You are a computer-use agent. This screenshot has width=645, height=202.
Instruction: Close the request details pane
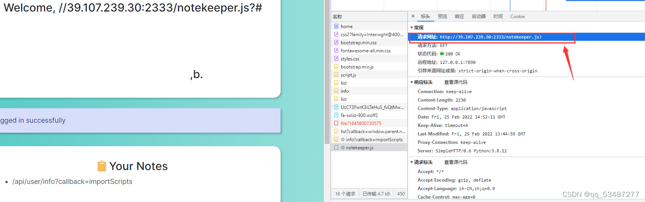(x=413, y=16)
